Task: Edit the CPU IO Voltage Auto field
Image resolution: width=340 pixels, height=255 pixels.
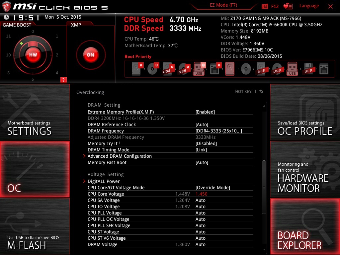Action: pyautogui.click(x=200, y=207)
